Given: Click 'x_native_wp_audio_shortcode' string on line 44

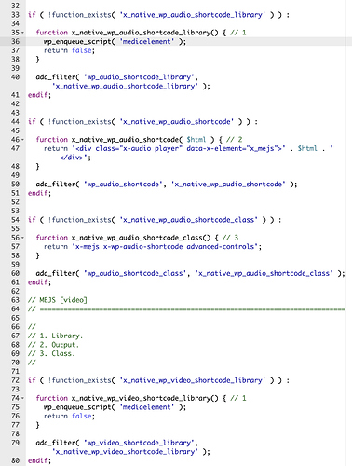Looking at the screenshot, I should click(x=177, y=121).
